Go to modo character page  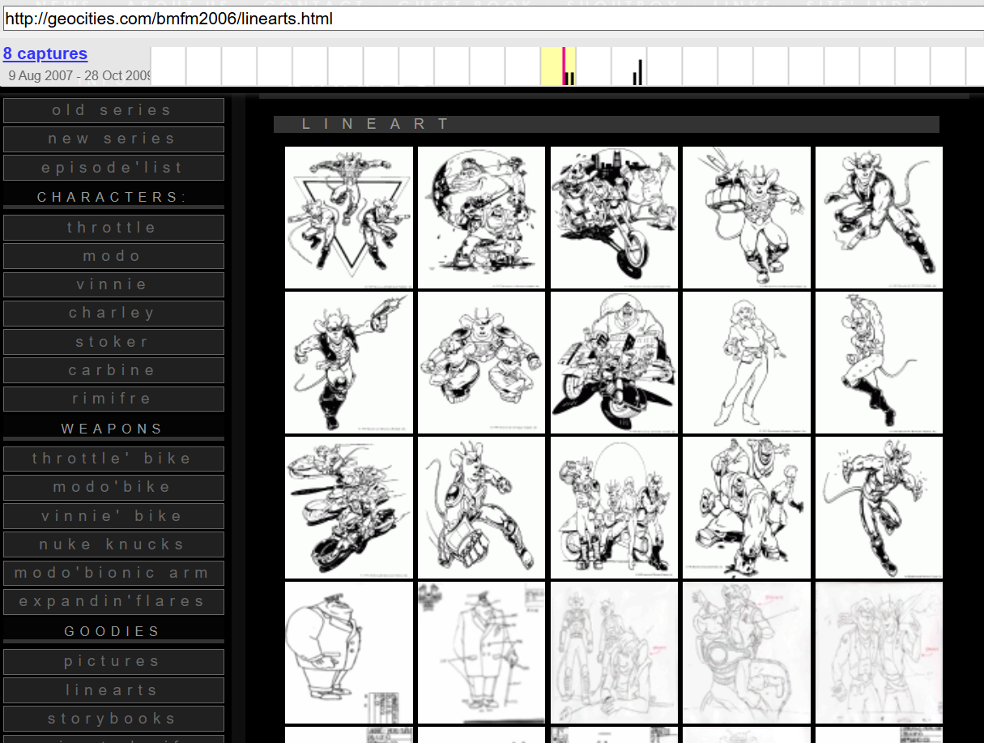(x=113, y=256)
